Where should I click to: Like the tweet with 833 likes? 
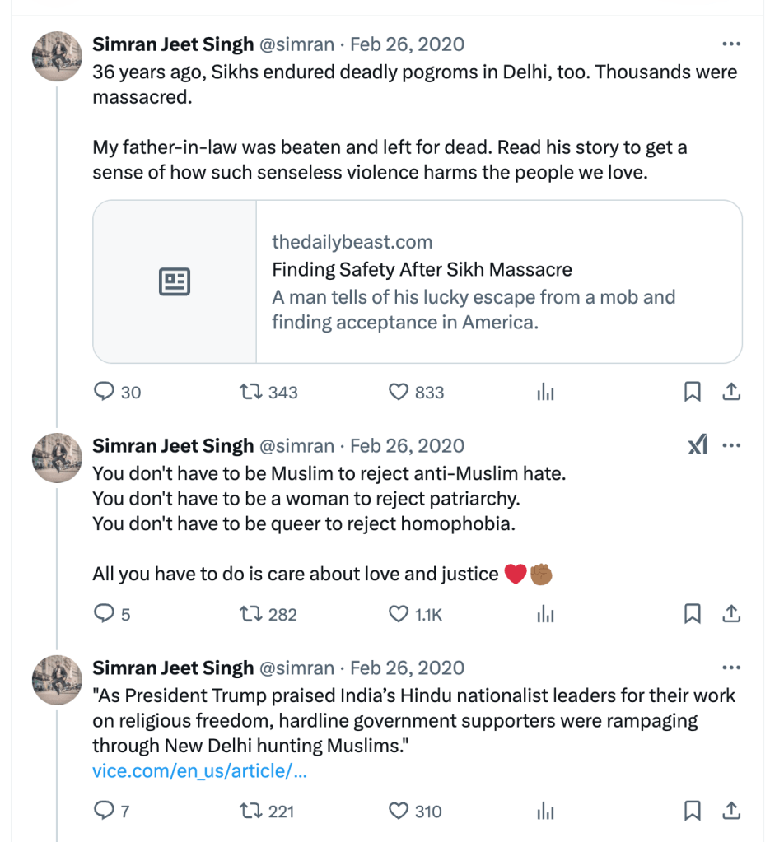click(399, 393)
